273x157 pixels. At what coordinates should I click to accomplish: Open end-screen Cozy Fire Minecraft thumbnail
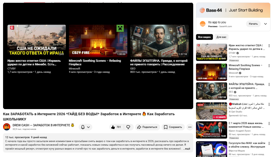[x=98, y=41]
